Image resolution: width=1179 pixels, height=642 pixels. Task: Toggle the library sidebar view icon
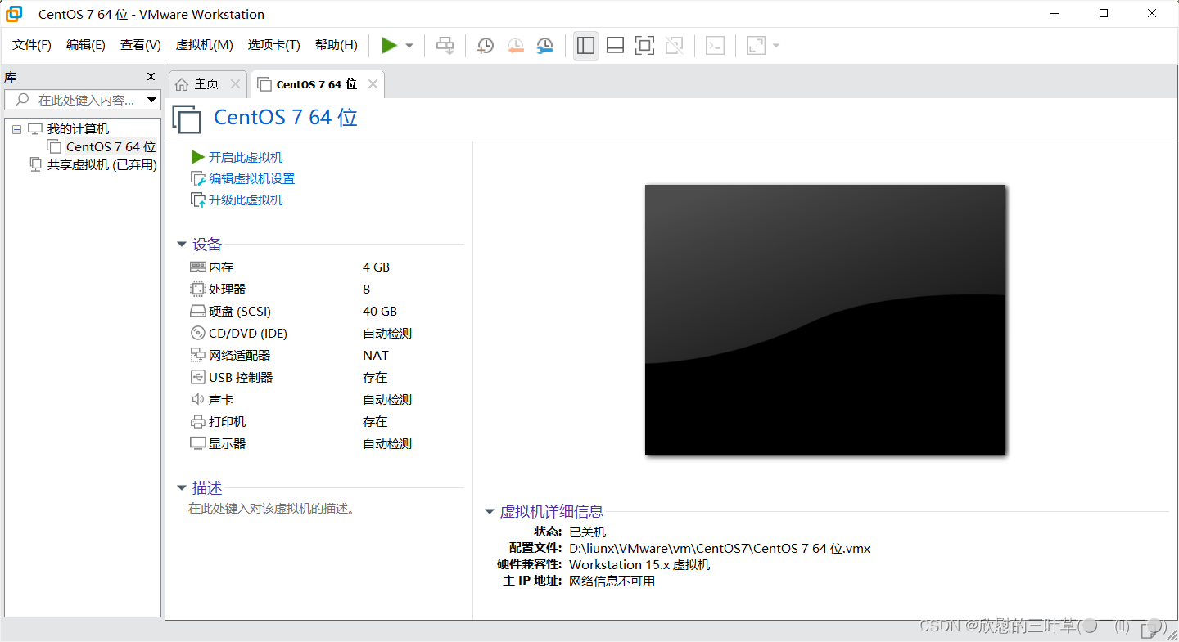pyautogui.click(x=585, y=45)
